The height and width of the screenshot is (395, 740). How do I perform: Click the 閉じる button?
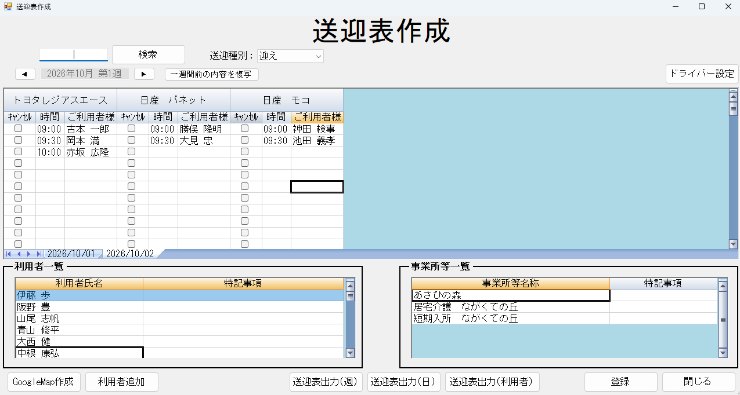[x=698, y=382]
